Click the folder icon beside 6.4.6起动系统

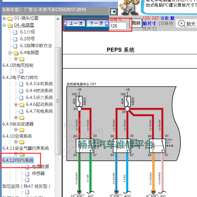pos(22,105)
